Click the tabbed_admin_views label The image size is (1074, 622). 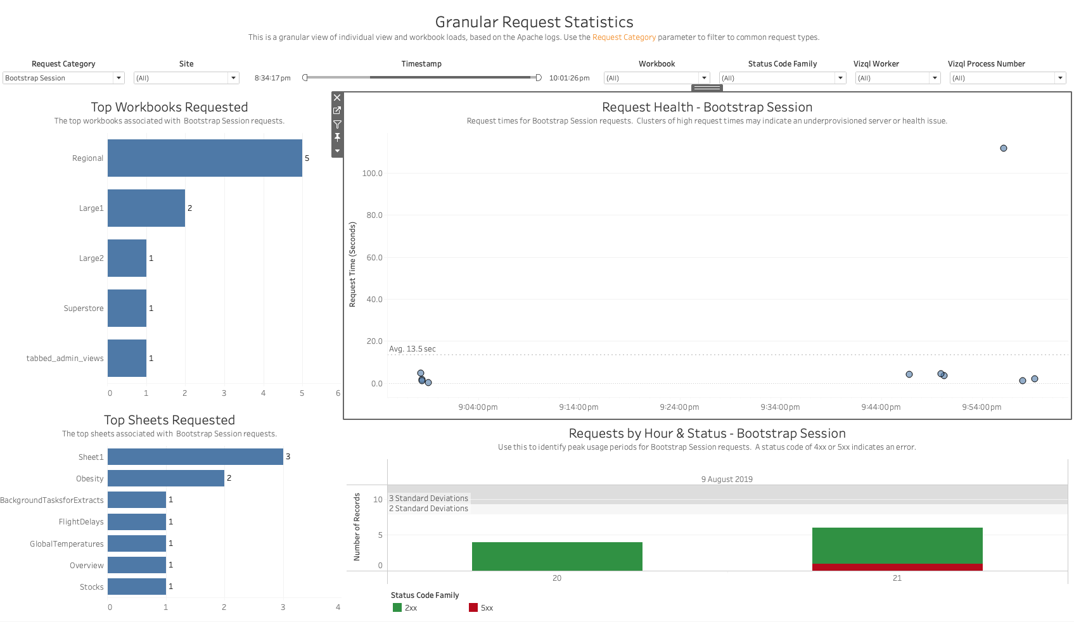coord(65,359)
